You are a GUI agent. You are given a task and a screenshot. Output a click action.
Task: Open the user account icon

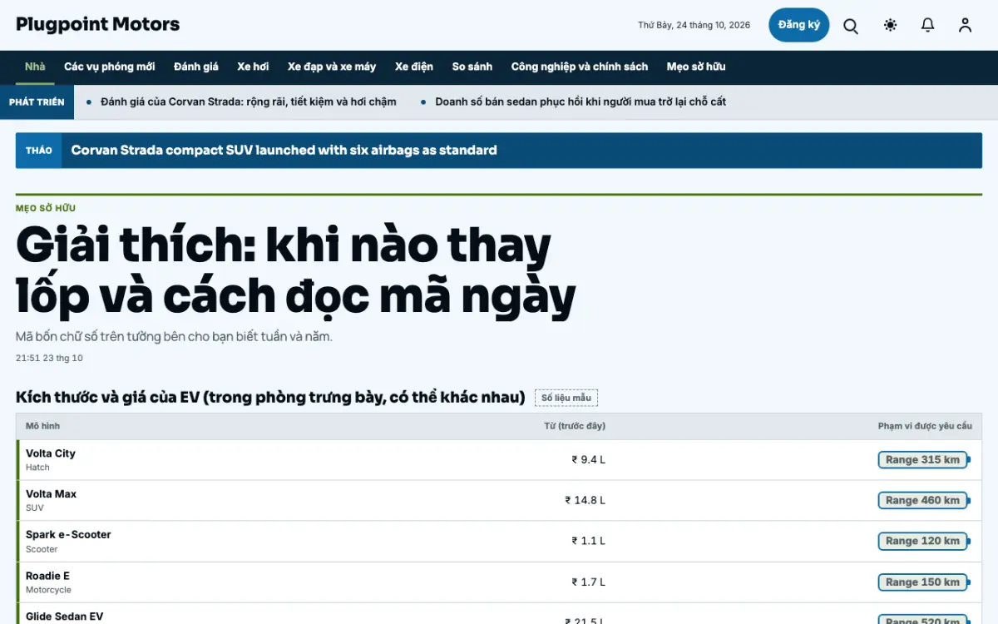point(965,26)
